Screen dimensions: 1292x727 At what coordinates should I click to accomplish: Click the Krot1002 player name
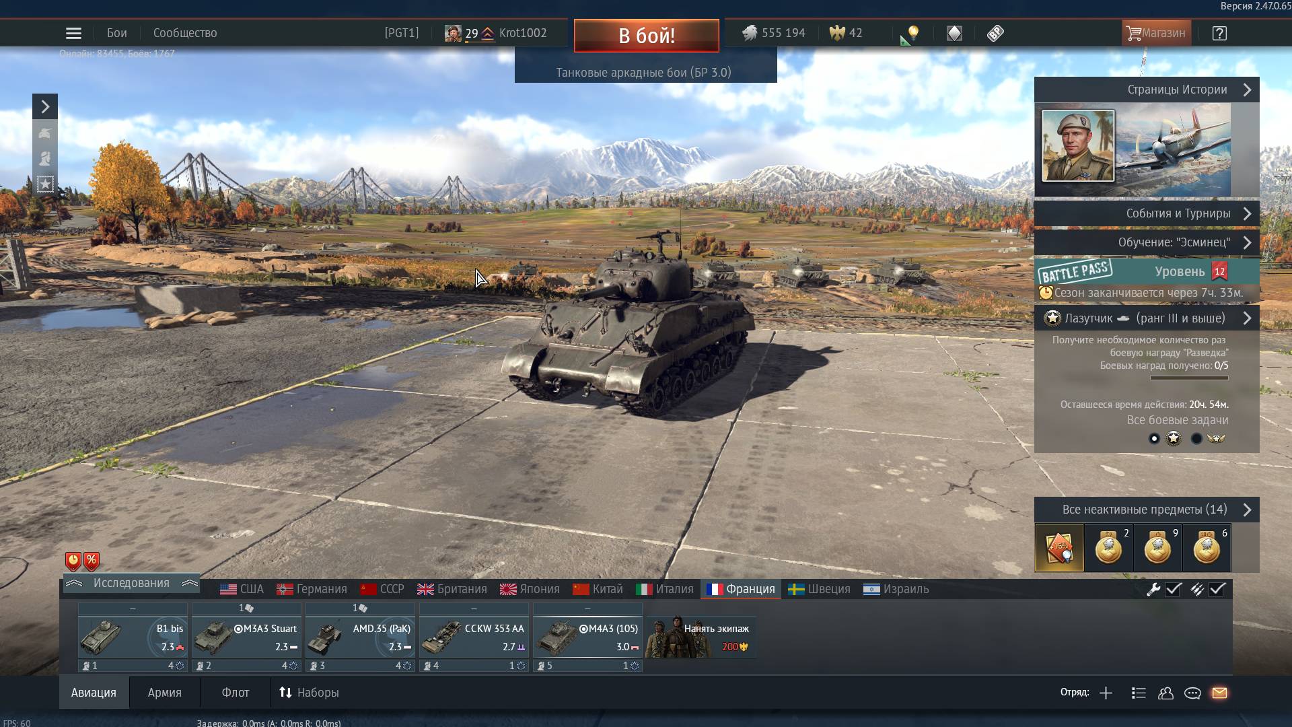(x=523, y=33)
